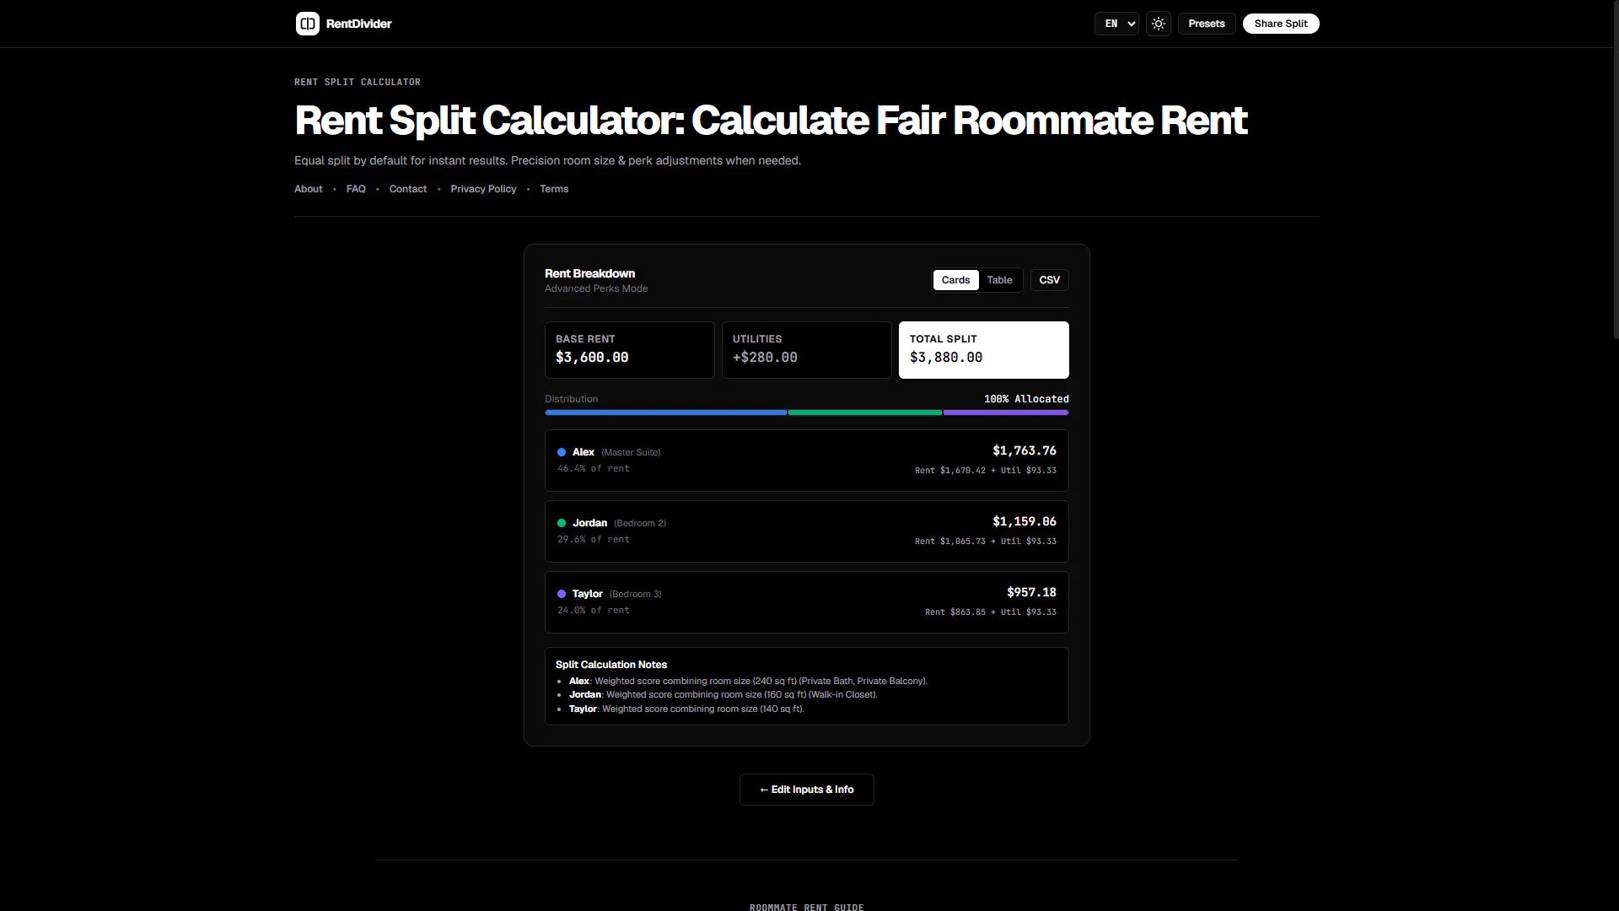This screenshot has width=1619, height=911.
Task: Click the green Jordan segment of distribution bar
Action: 865,412
